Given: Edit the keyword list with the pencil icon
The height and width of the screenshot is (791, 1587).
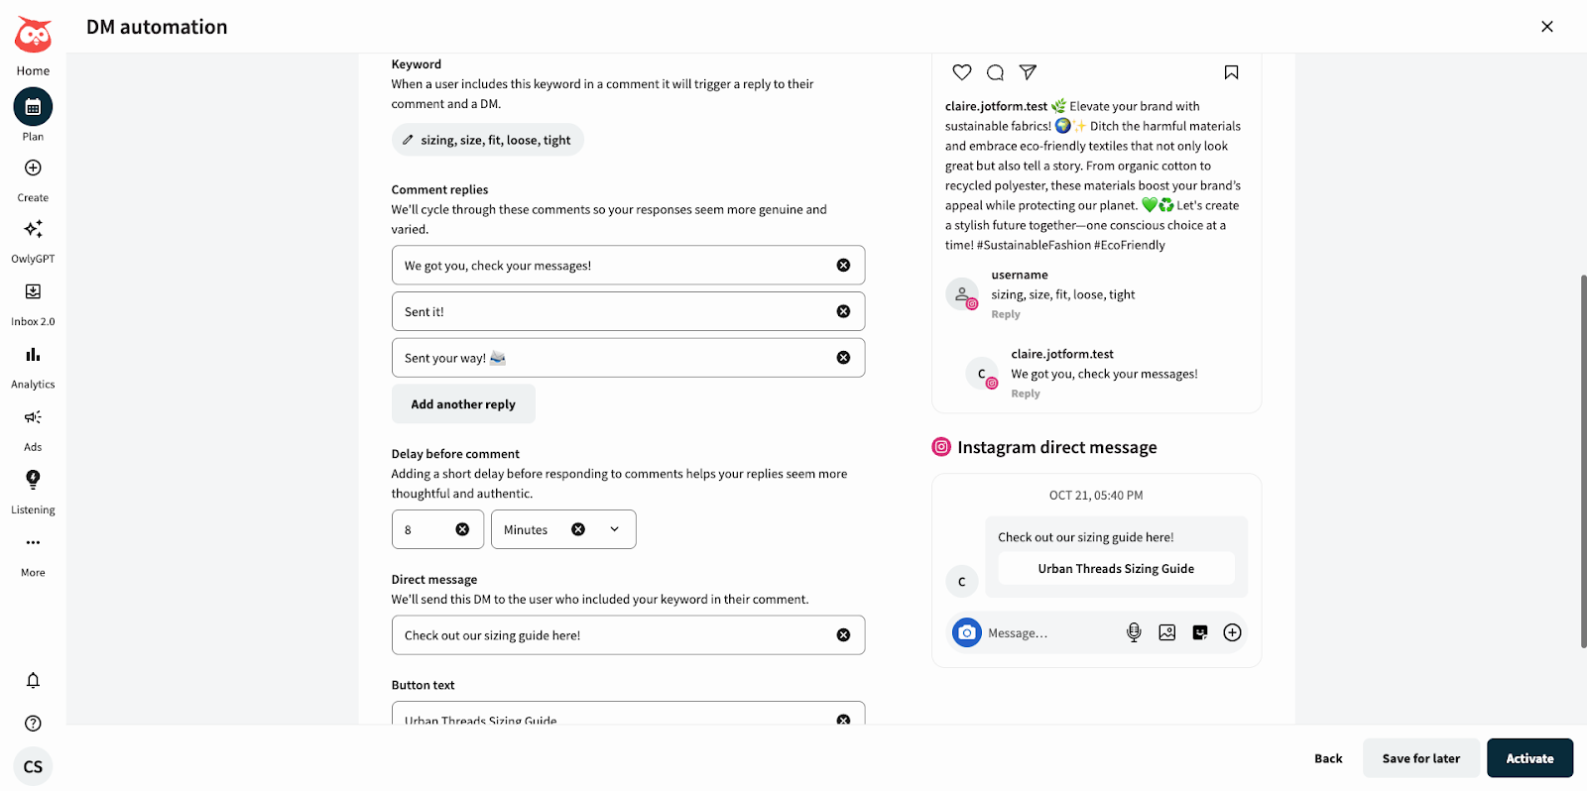Looking at the screenshot, I should pyautogui.click(x=408, y=139).
